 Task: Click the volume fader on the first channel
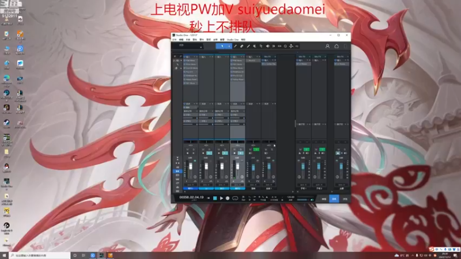click(191, 166)
